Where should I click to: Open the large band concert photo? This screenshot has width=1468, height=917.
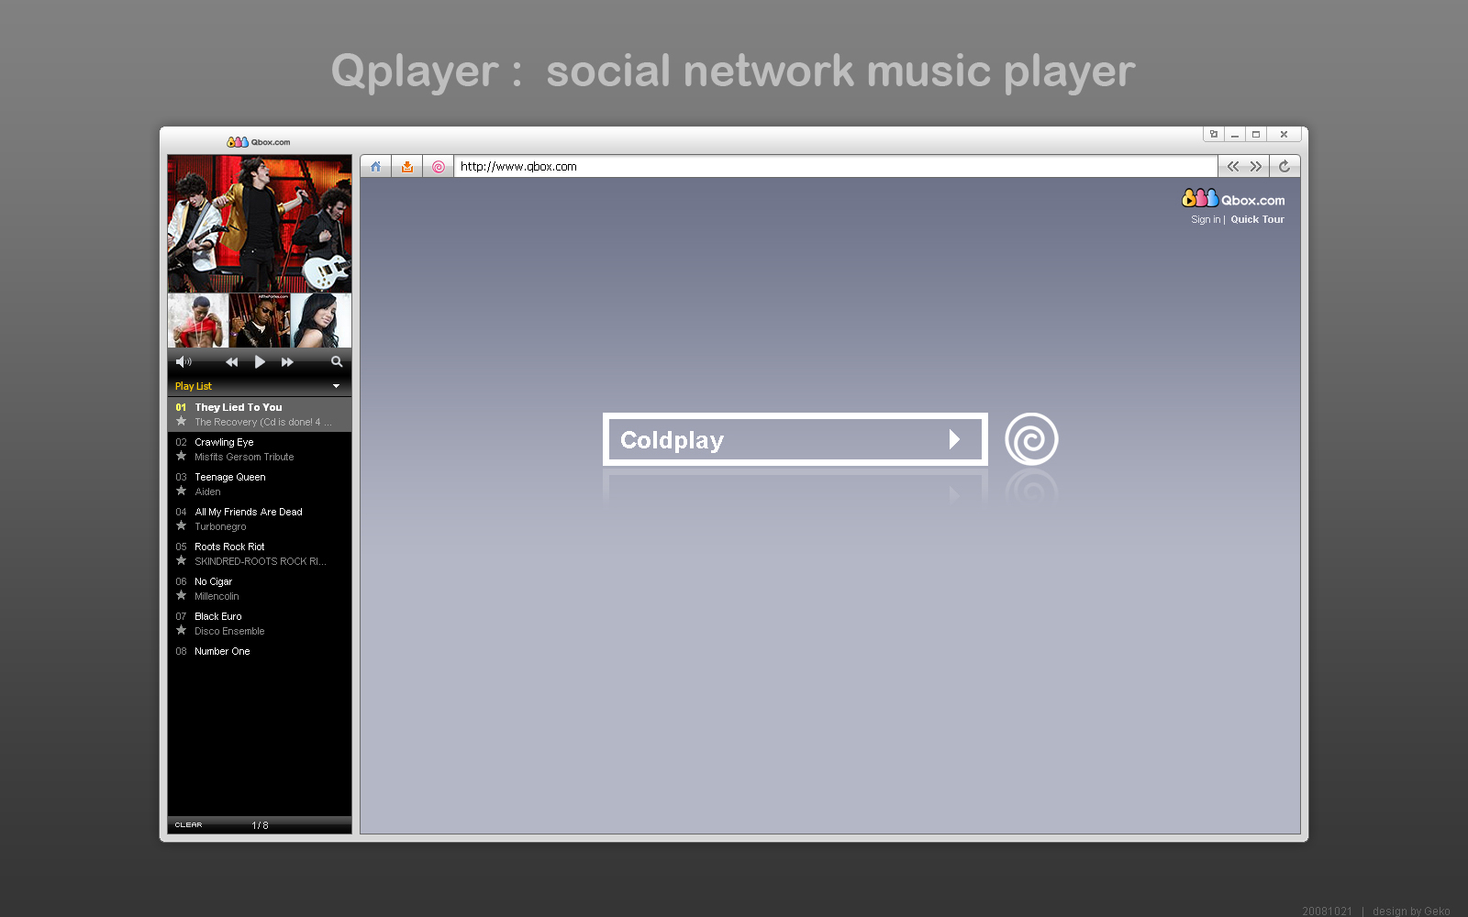click(260, 224)
